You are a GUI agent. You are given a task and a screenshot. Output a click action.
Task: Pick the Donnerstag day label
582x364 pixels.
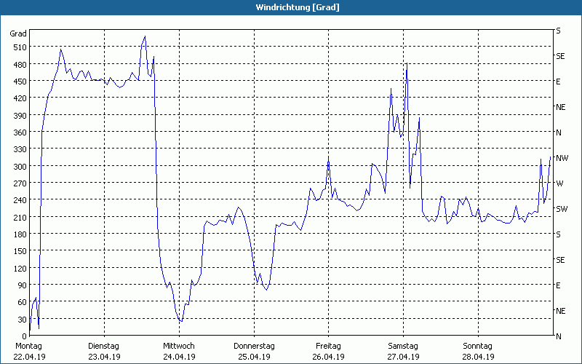[254, 346]
